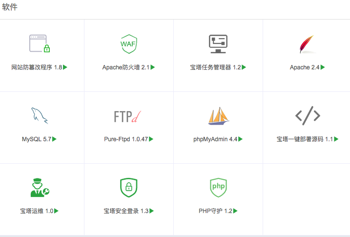Click the green arrow next to Apache防火墙 2.1
The height and width of the screenshot is (237, 350).
click(153, 67)
